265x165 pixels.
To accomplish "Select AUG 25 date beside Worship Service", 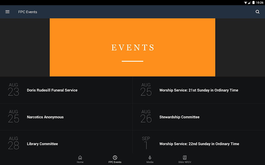I will coord(146,89).
